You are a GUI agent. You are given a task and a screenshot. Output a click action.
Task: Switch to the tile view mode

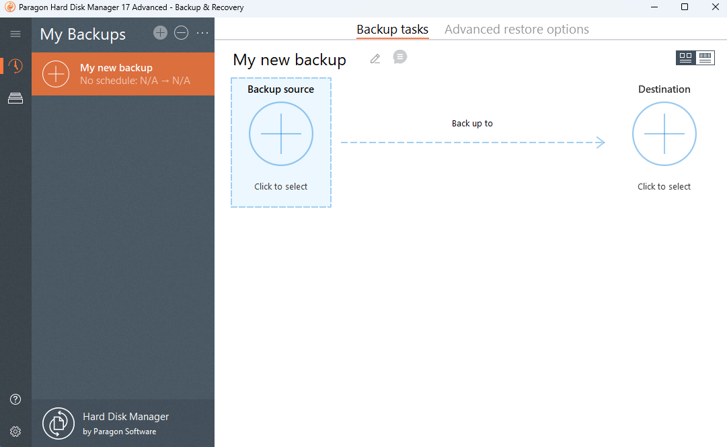pyautogui.click(x=686, y=57)
